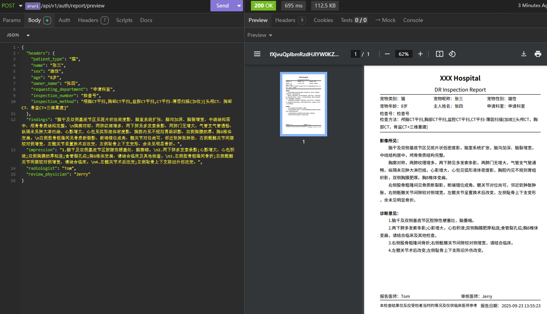
Task: Print the PDF report
Action: coord(538,54)
